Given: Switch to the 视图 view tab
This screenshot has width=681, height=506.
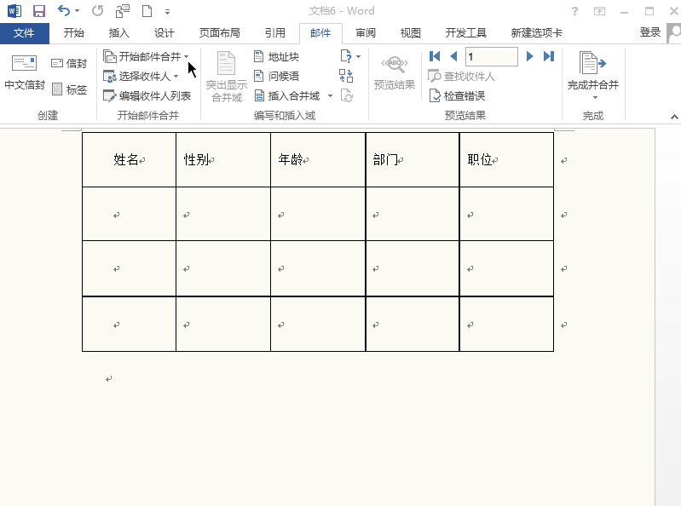Looking at the screenshot, I should pos(411,33).
